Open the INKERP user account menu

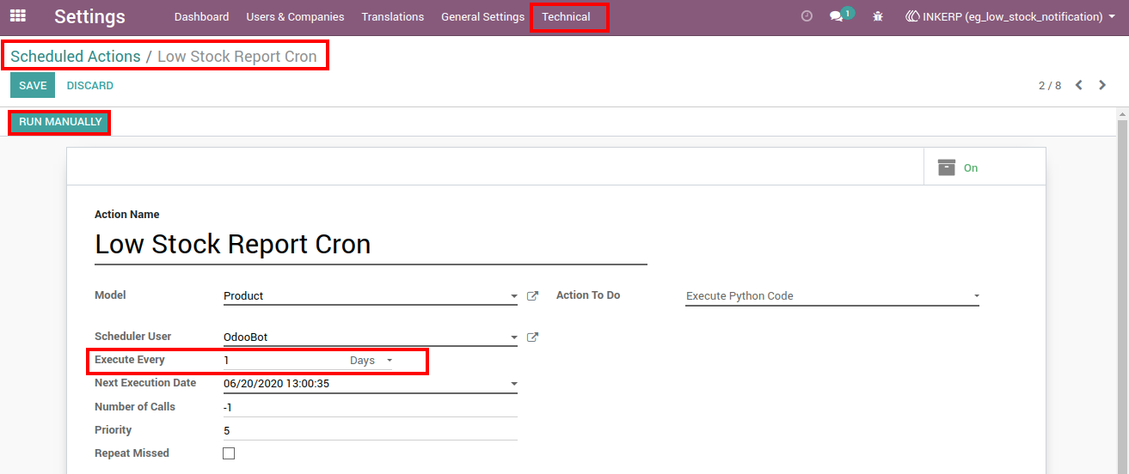[1011, 16]
